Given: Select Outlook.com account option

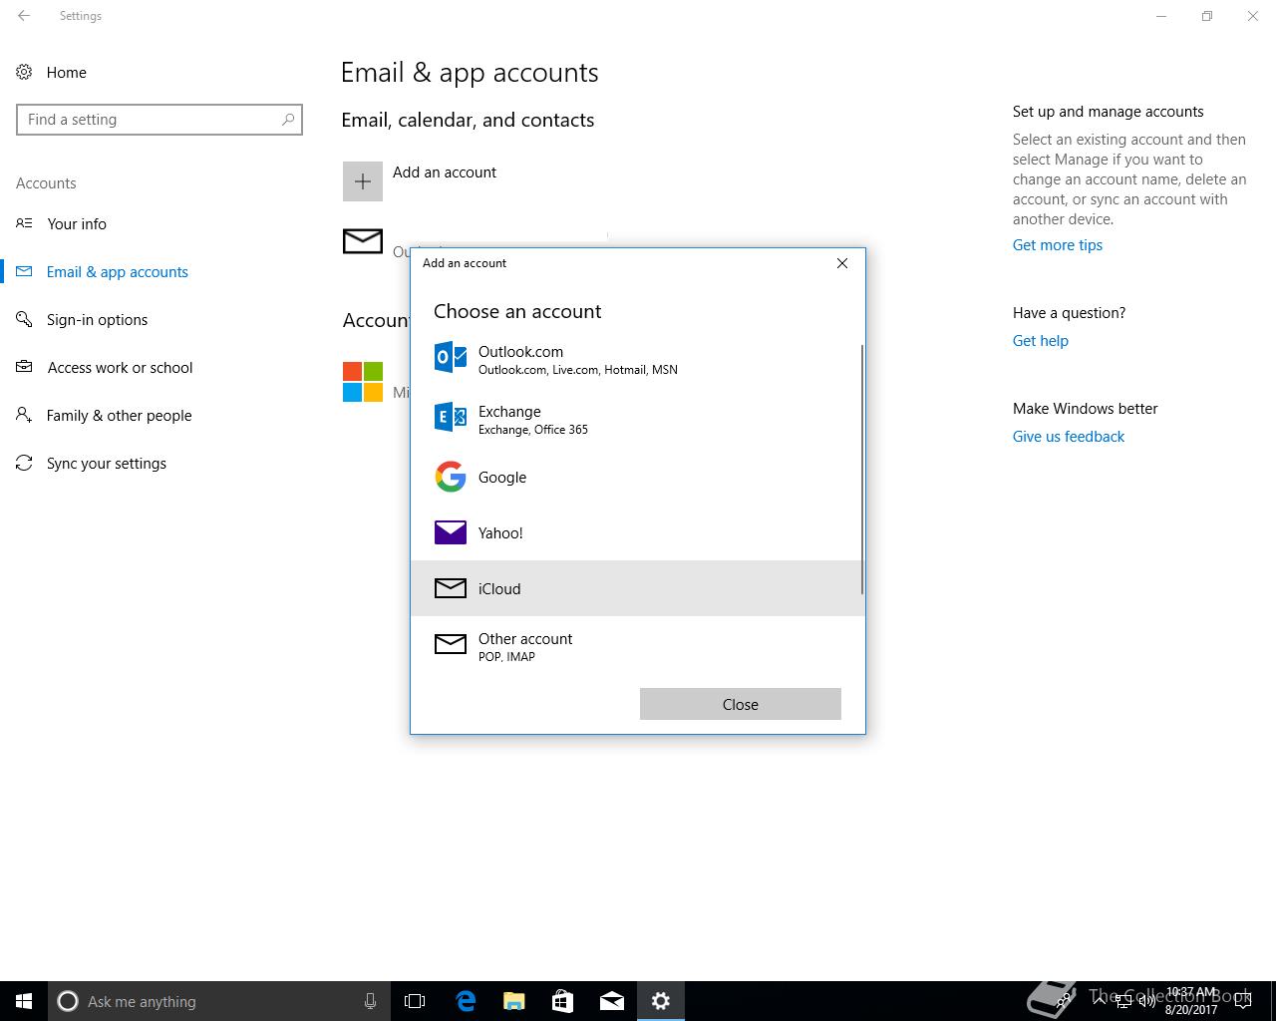Looking at the screenshot, I should [636, 359].
